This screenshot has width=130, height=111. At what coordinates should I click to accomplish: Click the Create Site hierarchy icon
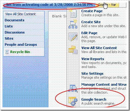pyautogui.click(x=73, y=24)
